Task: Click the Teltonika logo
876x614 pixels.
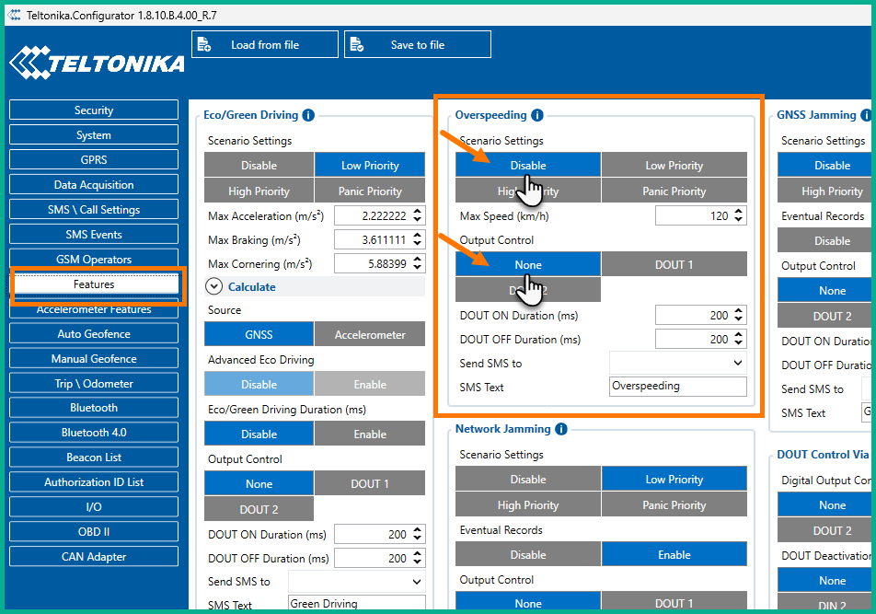Action: [96, 64]
